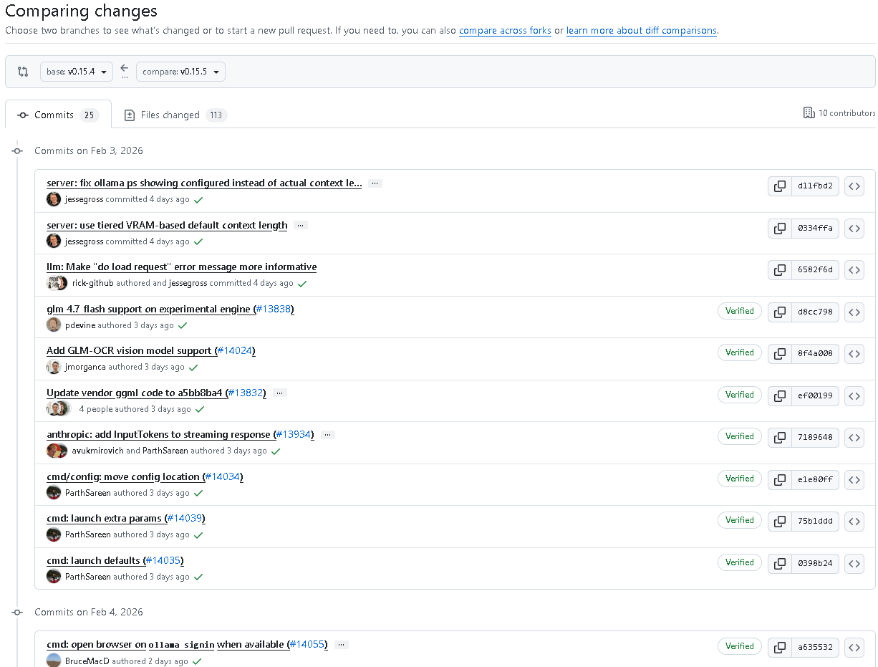Browse repository at commit 0334ffa

[x=854, y=229]
